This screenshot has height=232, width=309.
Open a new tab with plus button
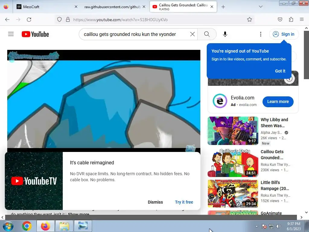223,7
